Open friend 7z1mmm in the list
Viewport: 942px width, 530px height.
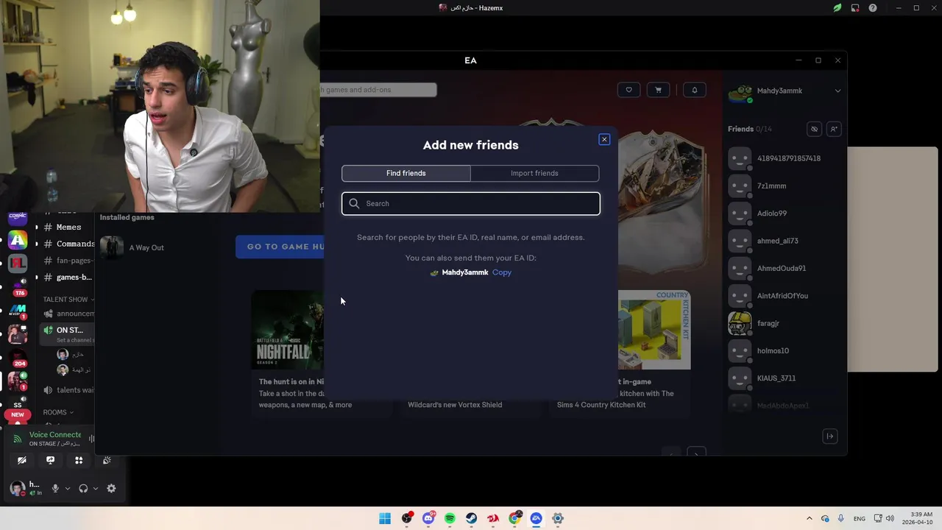784,186
